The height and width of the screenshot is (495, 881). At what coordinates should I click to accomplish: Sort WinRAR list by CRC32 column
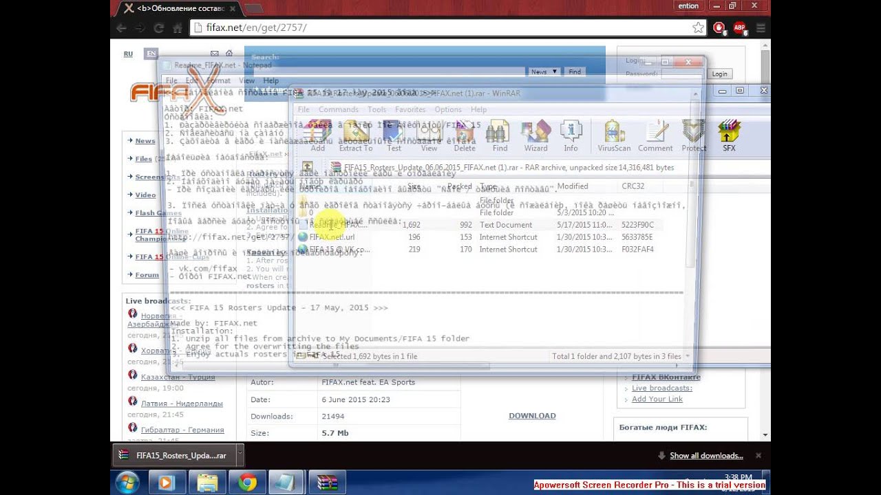[x=633, y=186]
